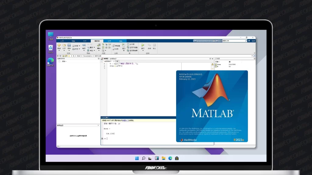Click the Recycle Bin desktop icon
Image resolution: width=312 pixels, height=175 pixels.
(x=51, y=48)
